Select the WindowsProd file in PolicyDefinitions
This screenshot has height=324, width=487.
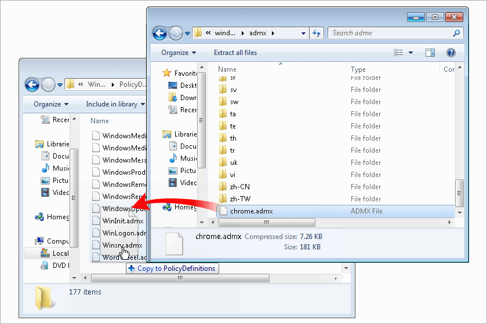coord(119,172)
